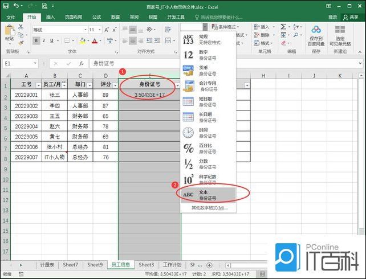366x279 pixels.
Task: Choose the Time format with clock icon
Action: click(188, 133)
